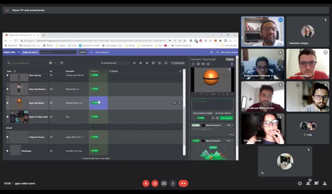Open the Meet activities icon
This screenshot has width=332, height=194.
[x=325, y=183]
